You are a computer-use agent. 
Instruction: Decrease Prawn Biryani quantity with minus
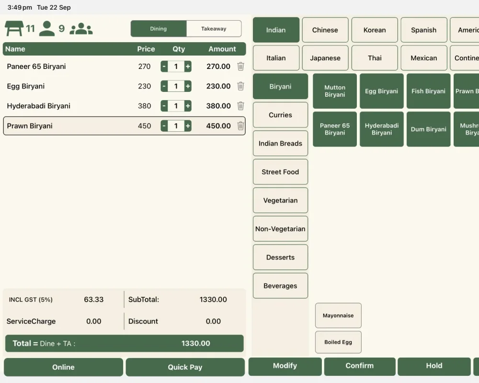coord(164,126)
